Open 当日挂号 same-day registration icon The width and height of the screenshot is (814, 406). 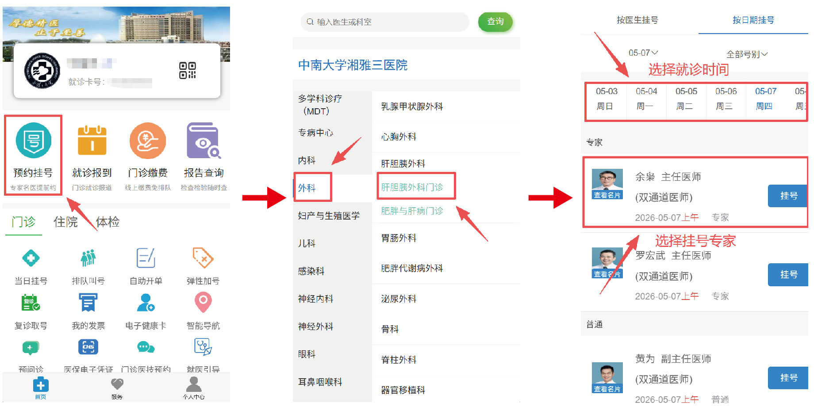click(31, 258)
